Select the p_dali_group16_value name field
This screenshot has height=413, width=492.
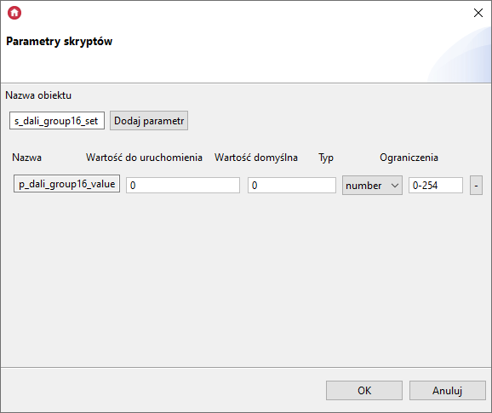point(66,184)
